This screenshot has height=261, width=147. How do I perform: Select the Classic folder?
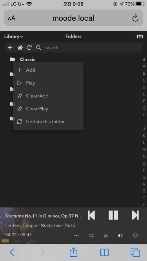point(28,59)
